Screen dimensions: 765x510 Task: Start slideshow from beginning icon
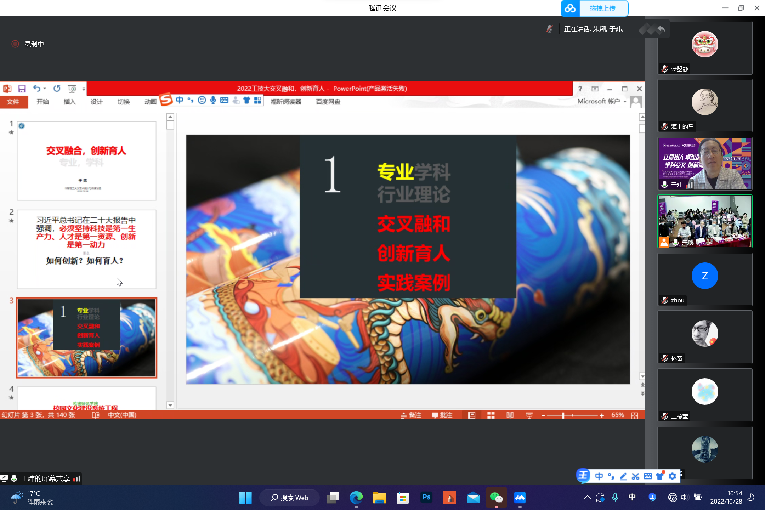[72, 89]
